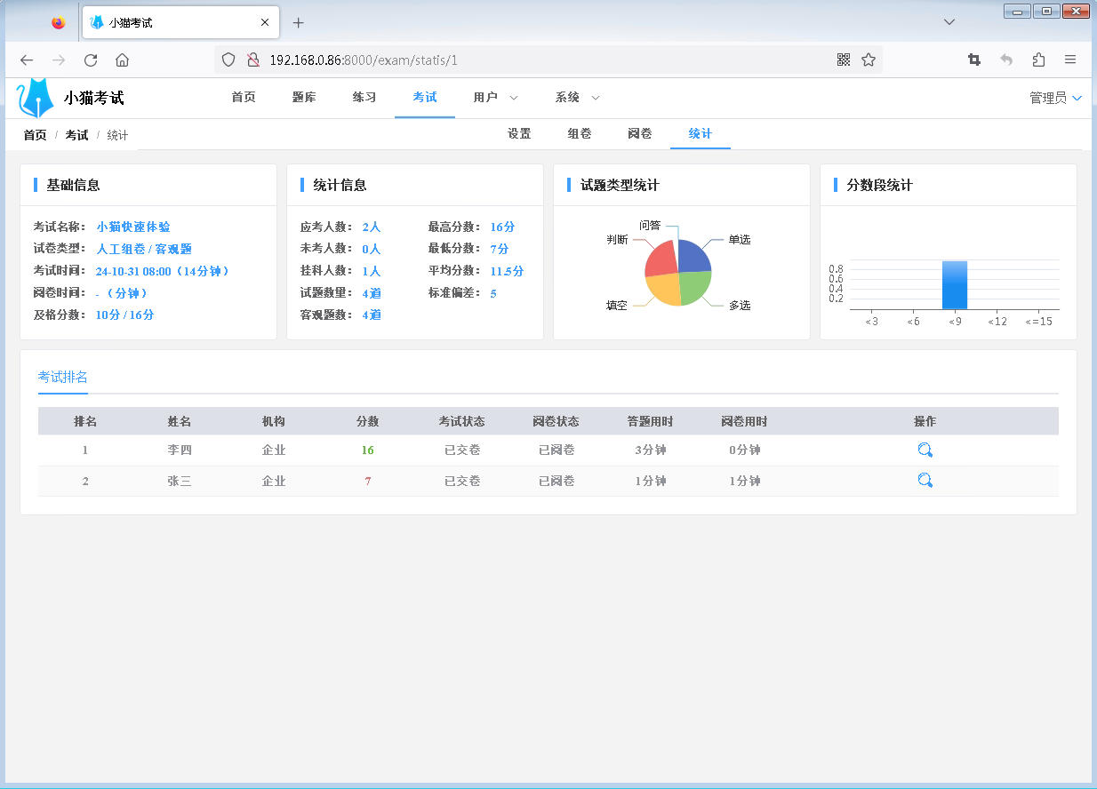The height and width of the screenshot is (789, 1097).
Task: Reload the page with refresh icon
Action: [x=91, y=60]
